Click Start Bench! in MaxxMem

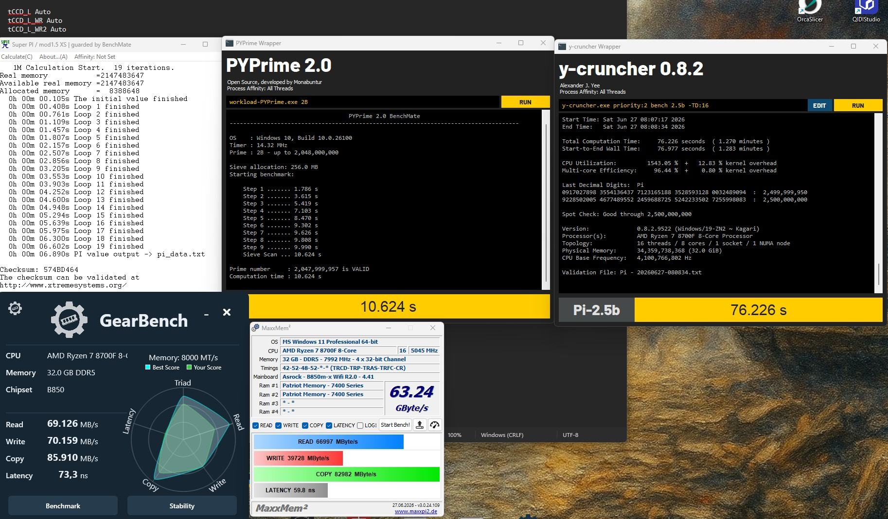coord(395,425)
